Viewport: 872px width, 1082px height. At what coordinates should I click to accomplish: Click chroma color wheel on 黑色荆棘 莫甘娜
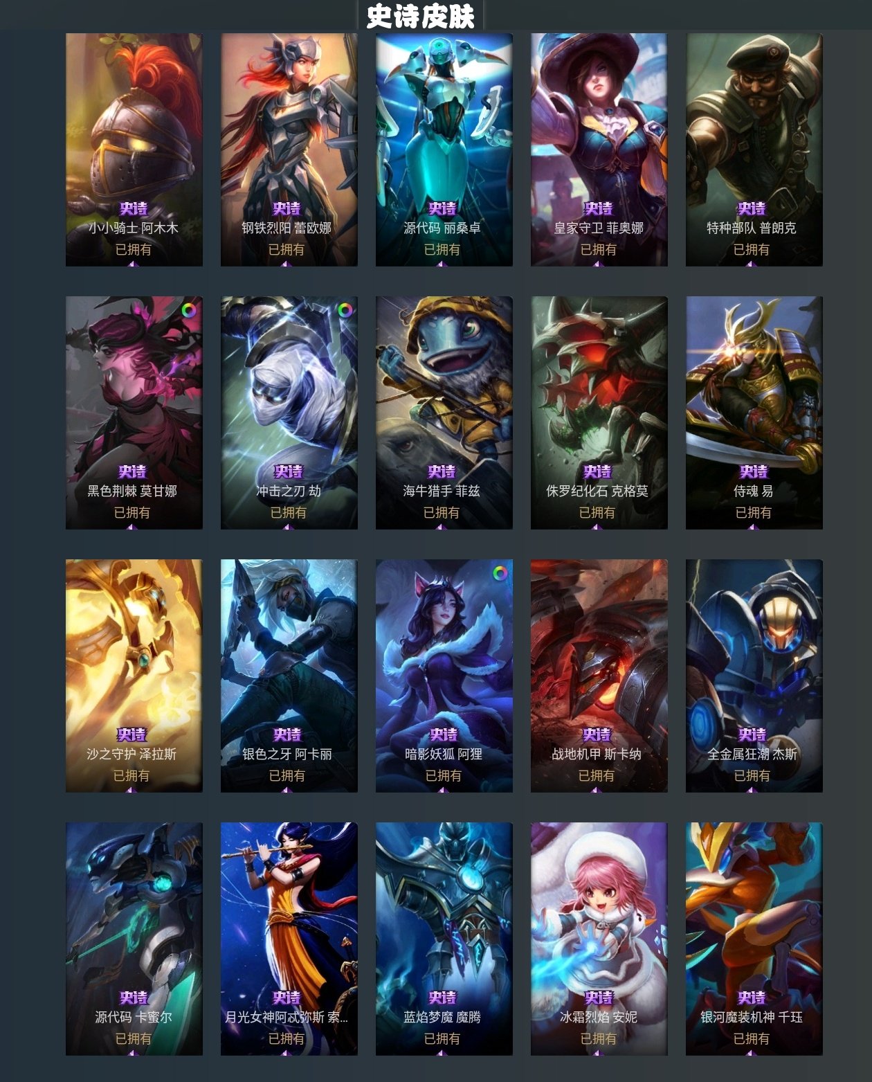click(x=189, y=310)
